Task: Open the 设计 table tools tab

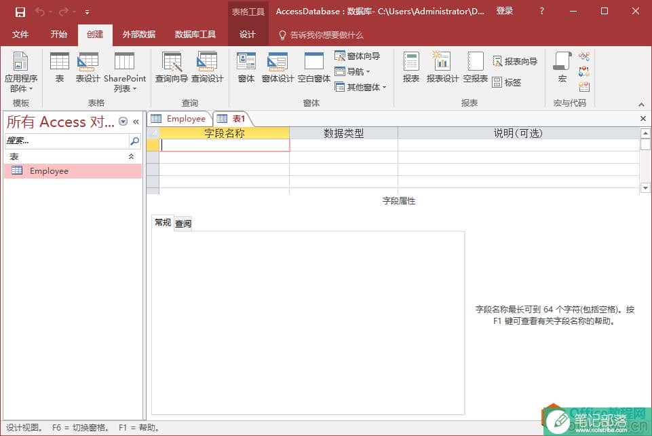Action: click(x=248, y=35)
